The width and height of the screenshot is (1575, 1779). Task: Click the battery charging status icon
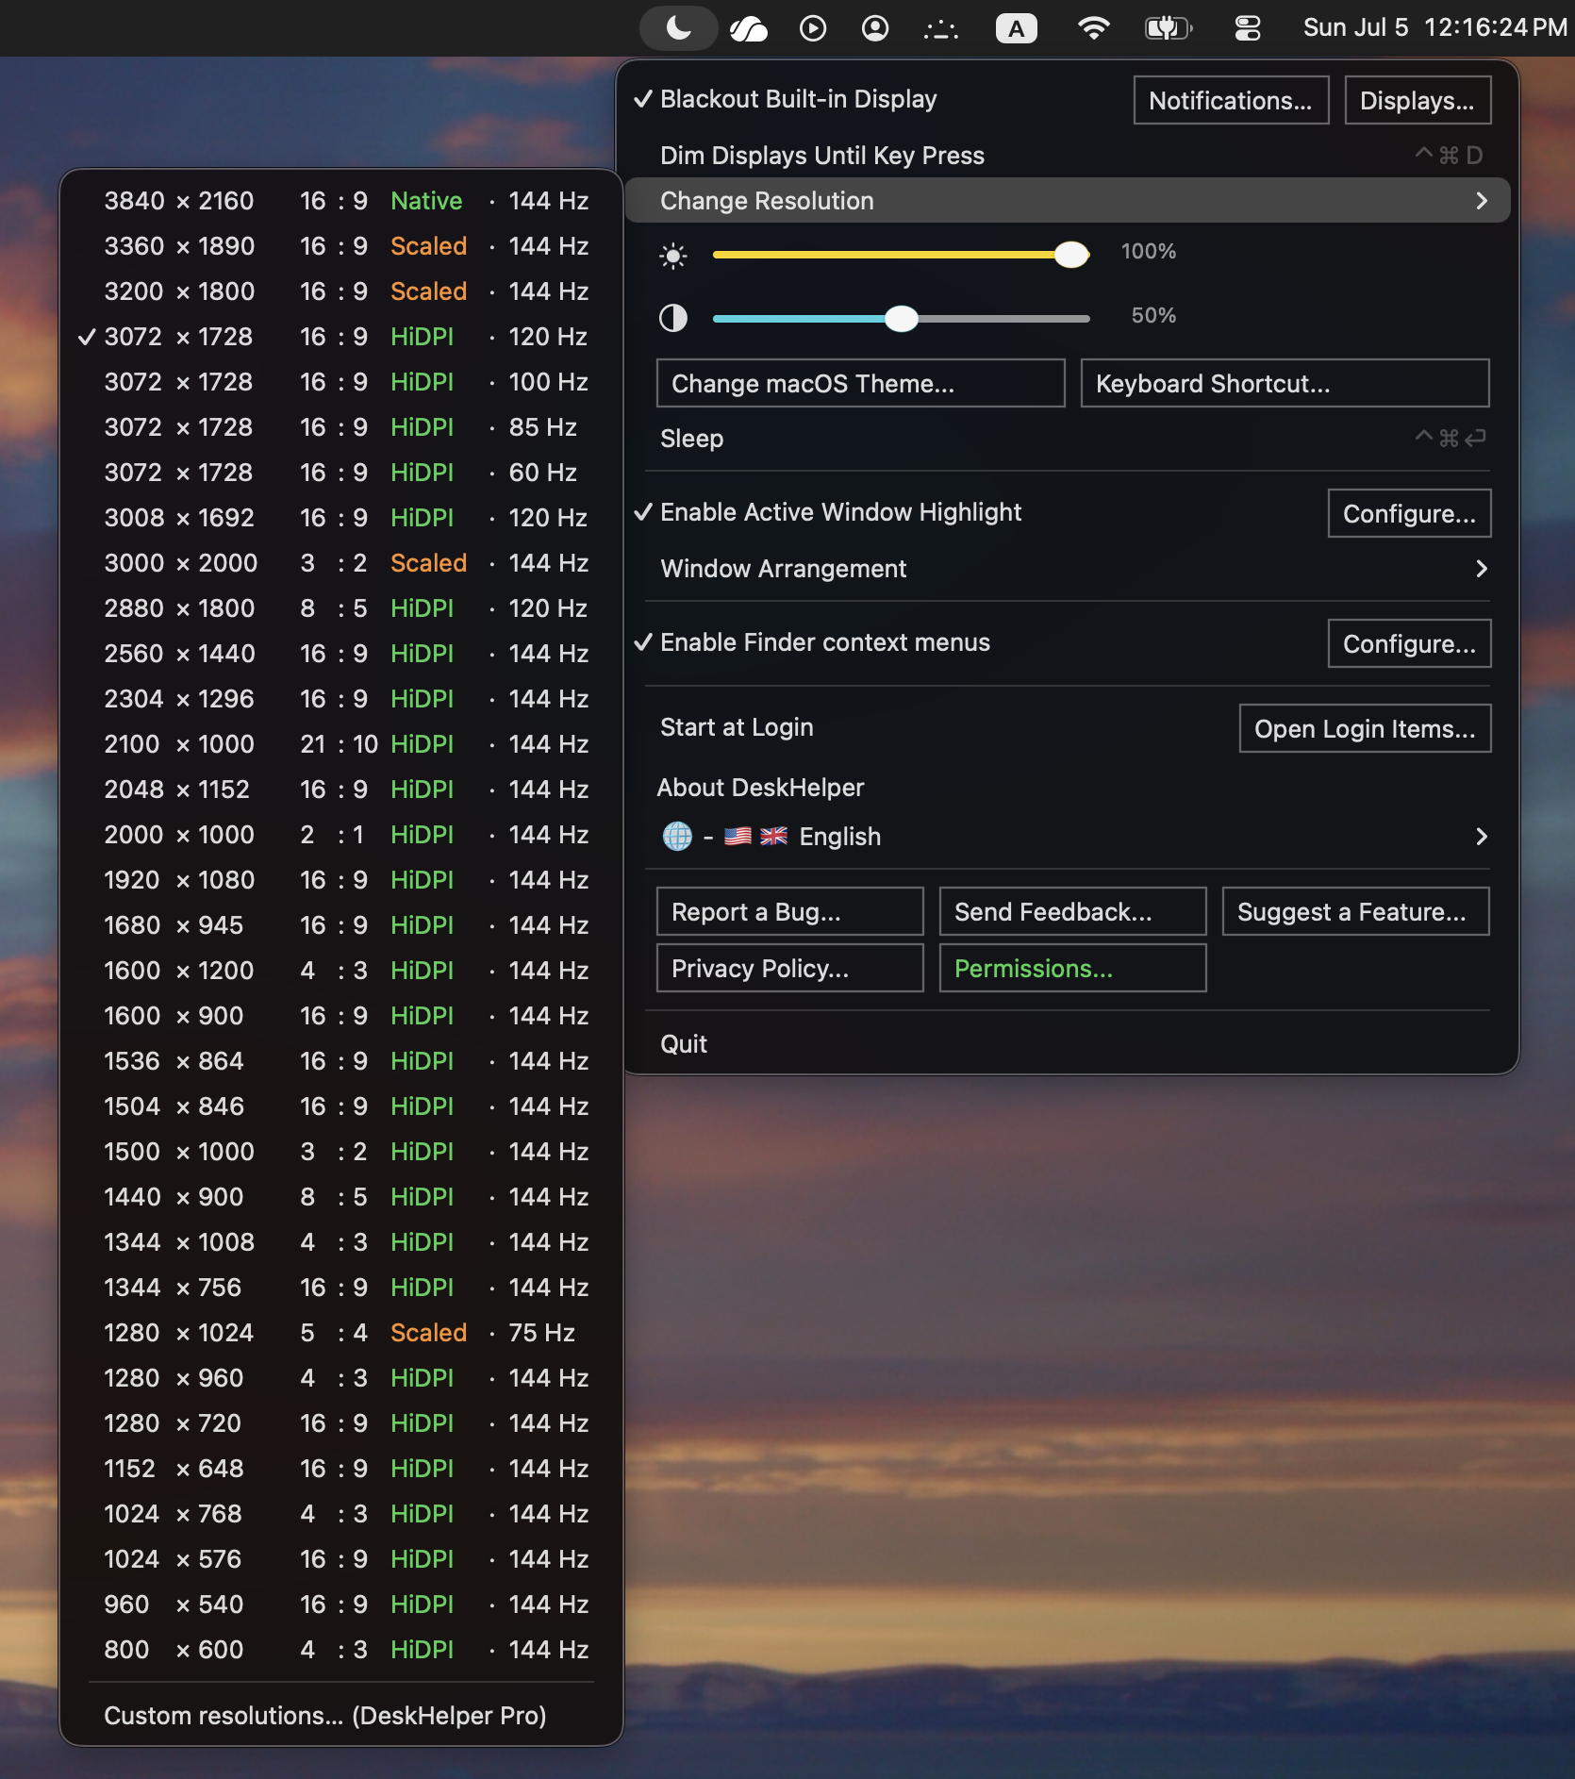point(1169,28)
